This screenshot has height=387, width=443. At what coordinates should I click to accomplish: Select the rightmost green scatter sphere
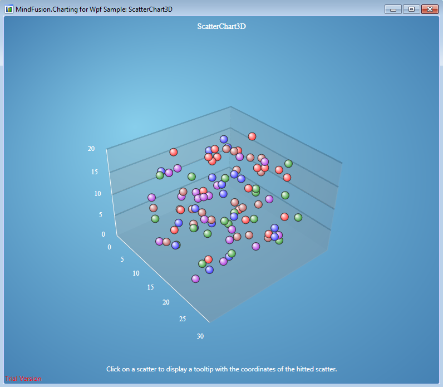tap(298, 217)
